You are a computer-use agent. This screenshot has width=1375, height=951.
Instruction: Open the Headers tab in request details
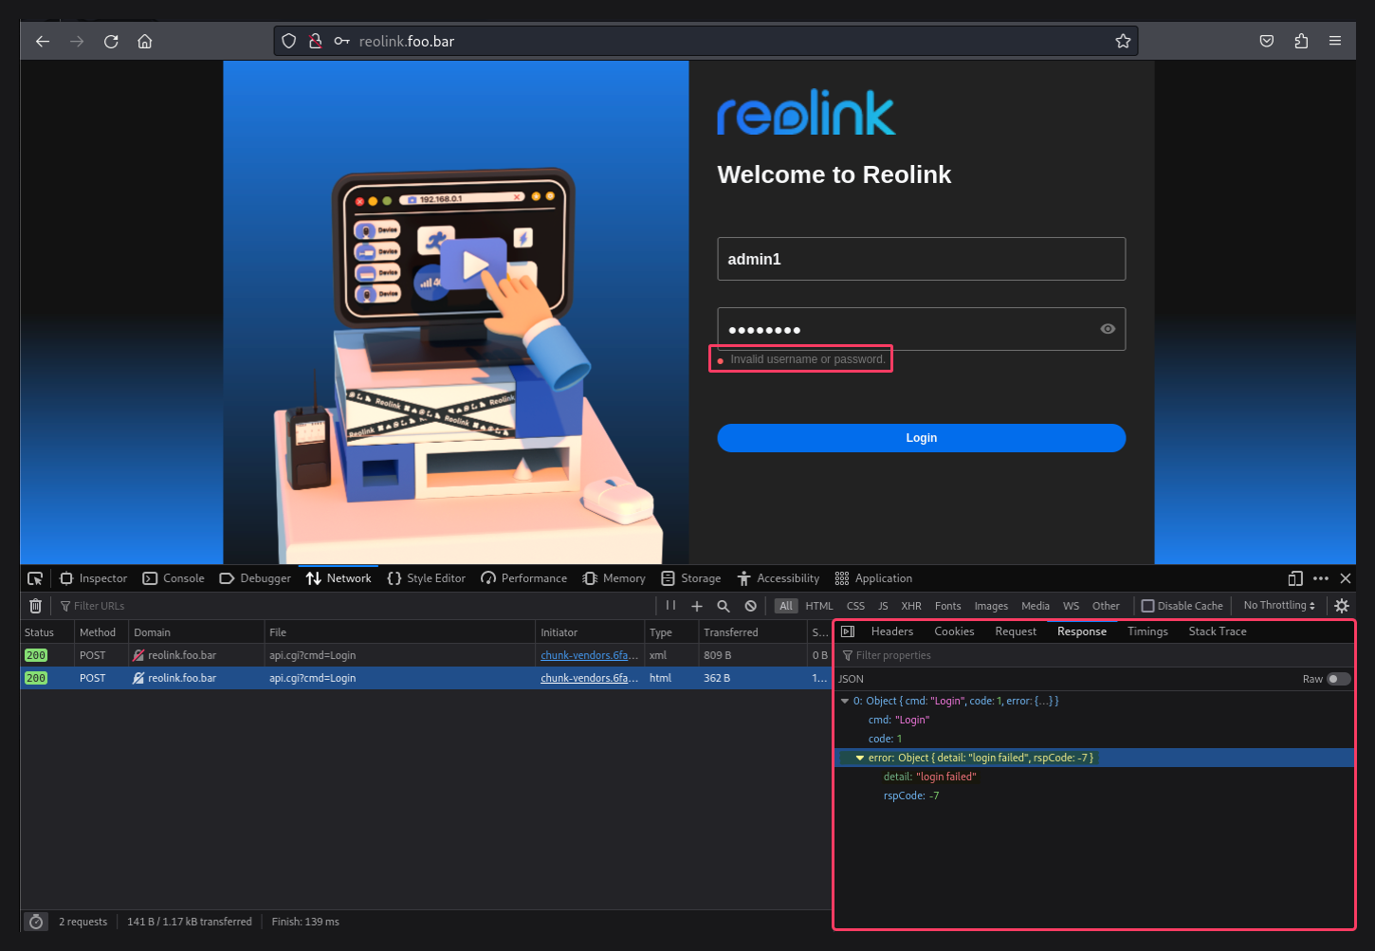pyautogui.click(x=892, y=631)
